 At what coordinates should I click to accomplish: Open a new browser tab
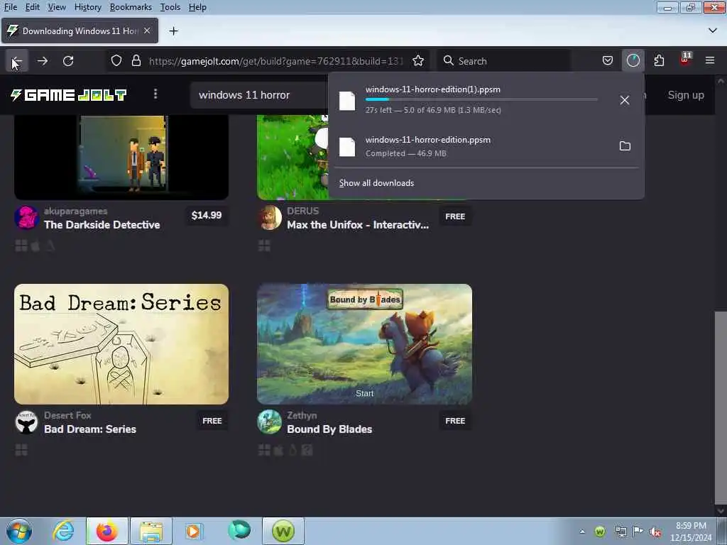173,31
